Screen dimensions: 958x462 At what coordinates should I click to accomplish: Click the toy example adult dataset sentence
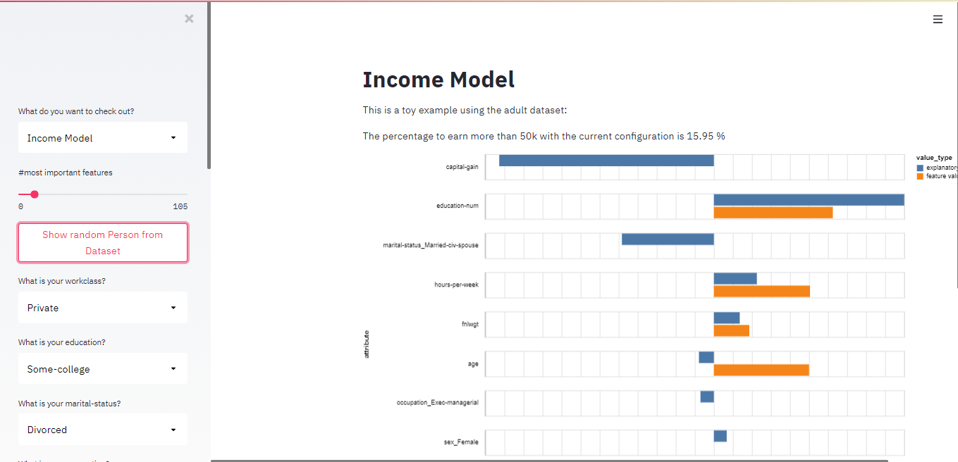point(465,110)
